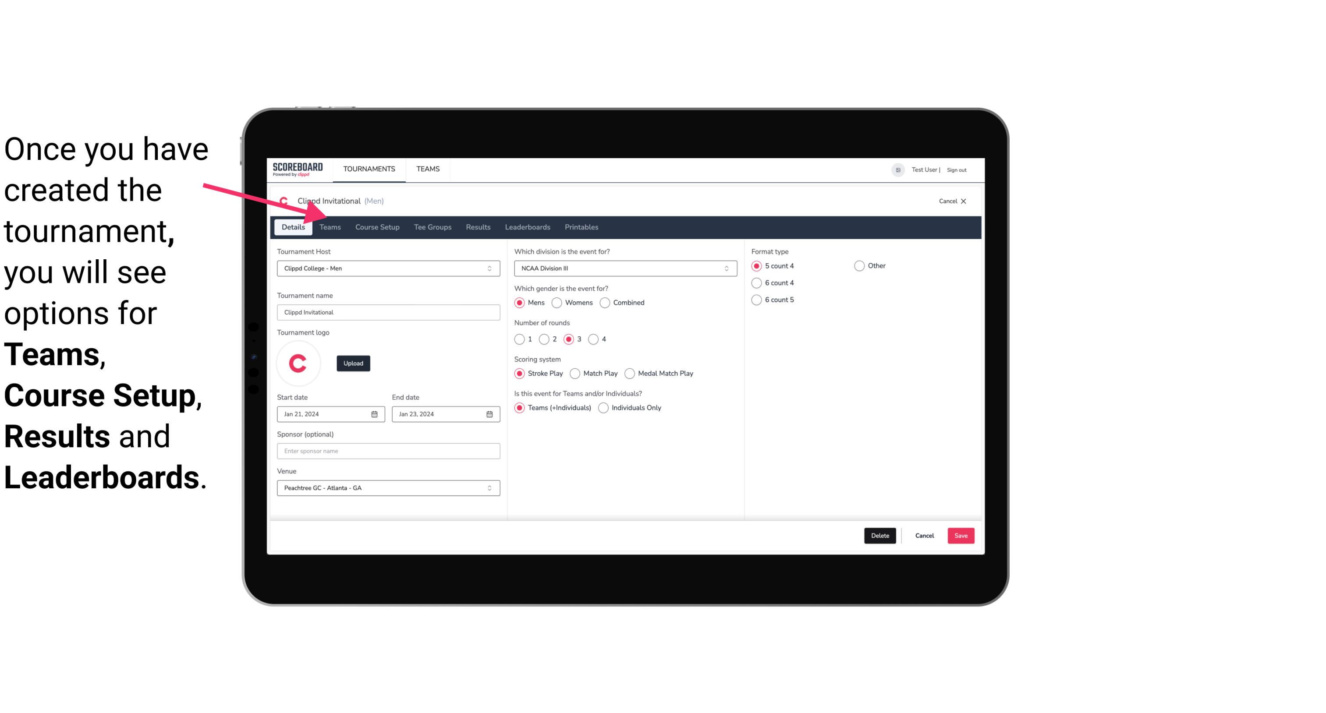Click the venue dropdown icon

pos(490,487)
